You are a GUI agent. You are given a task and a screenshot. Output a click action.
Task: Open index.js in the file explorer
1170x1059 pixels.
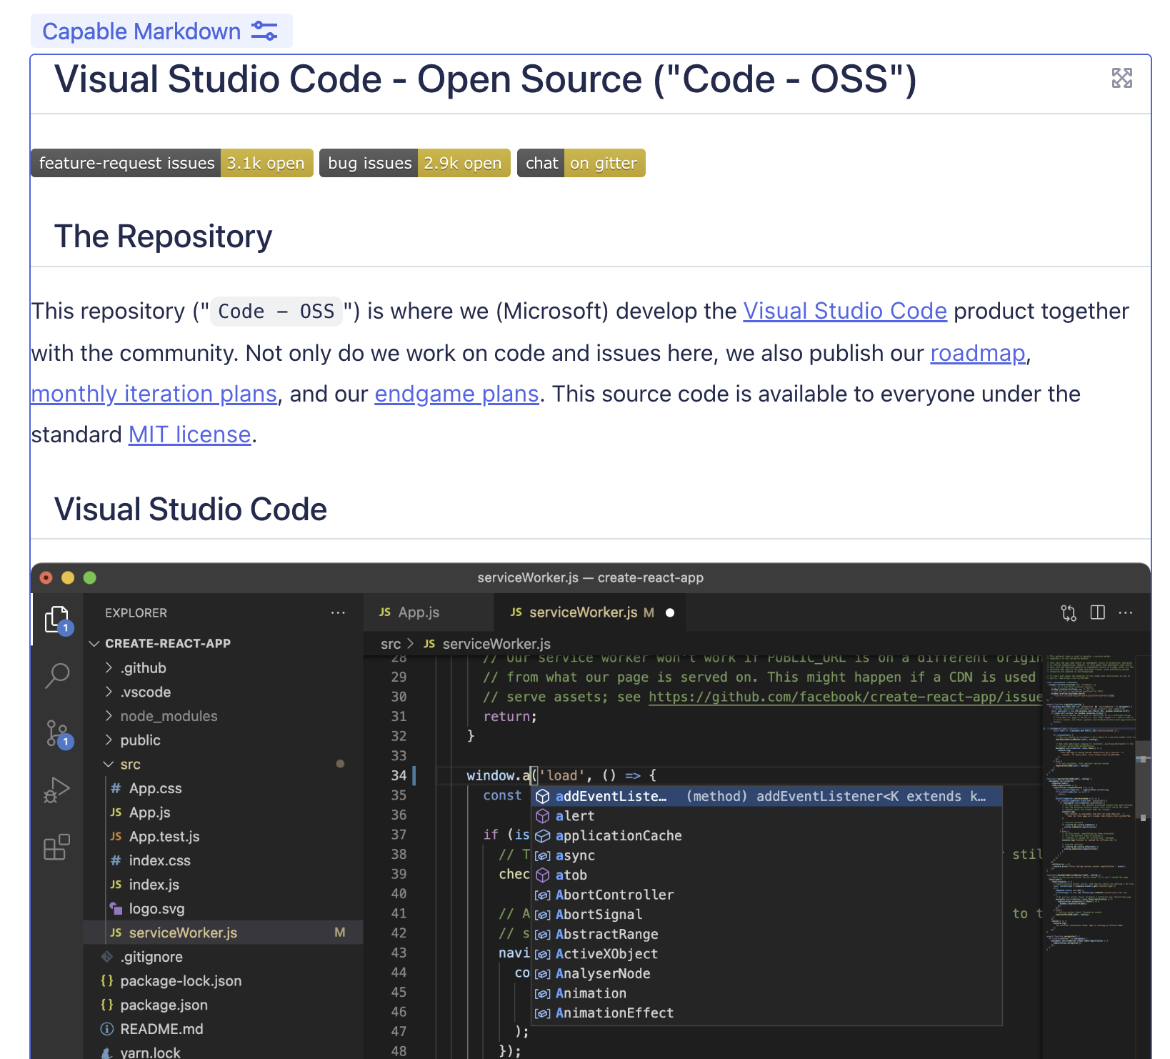click(154, 885)
